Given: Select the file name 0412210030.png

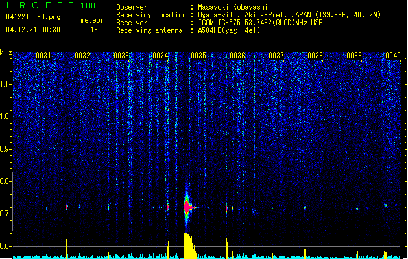Looking at the screenshot, I should [x=33, y=17].
